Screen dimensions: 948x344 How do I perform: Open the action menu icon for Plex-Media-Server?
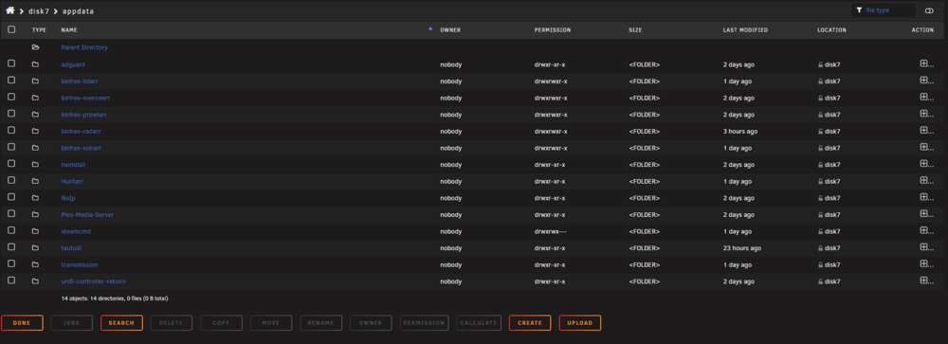tap(923, 214)
